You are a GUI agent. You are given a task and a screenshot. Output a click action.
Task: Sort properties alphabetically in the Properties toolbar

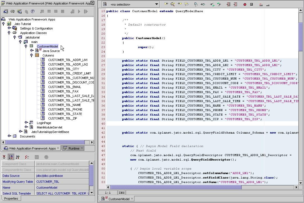(x=11, y=157)
